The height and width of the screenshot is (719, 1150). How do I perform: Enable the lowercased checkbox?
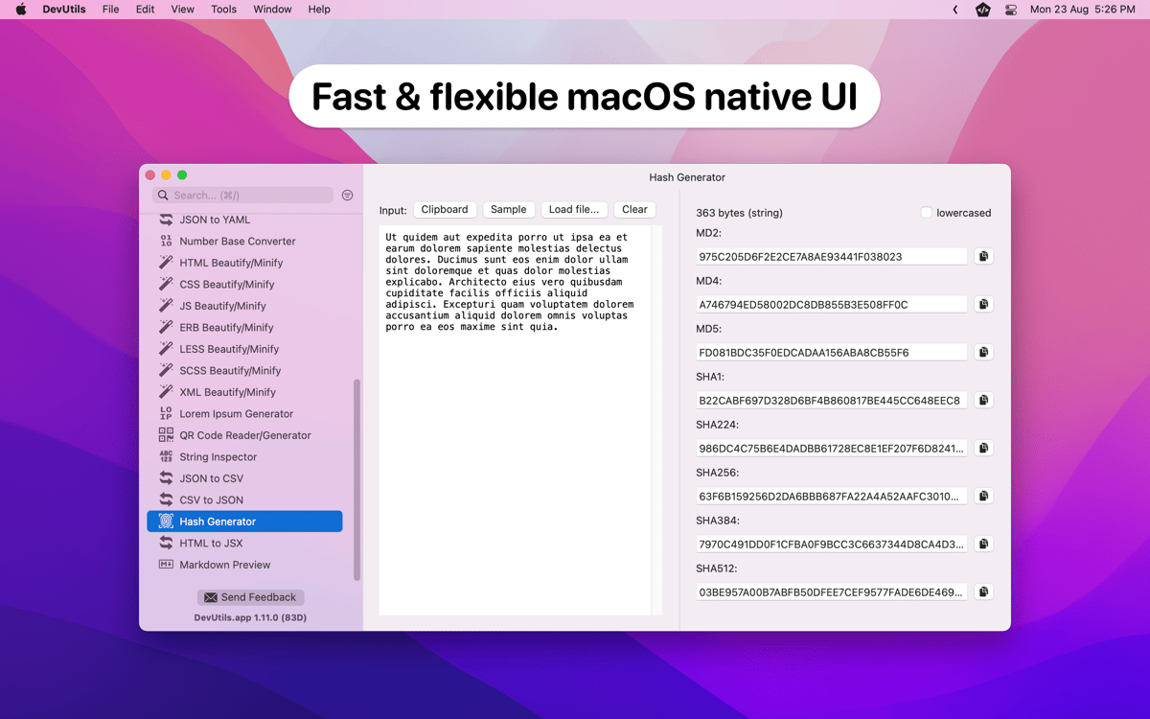[926, 213]
